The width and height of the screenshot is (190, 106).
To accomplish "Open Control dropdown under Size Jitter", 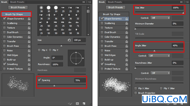I will click(160, 18).
